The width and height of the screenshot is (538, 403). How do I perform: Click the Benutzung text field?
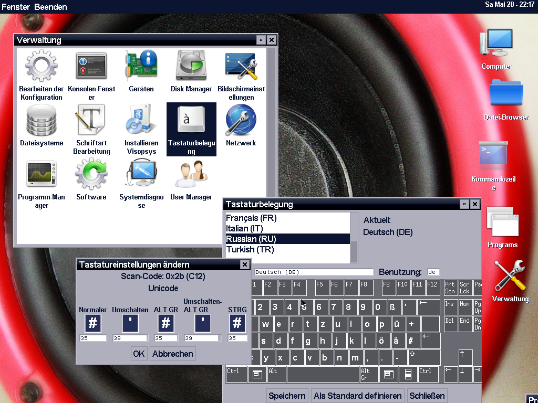pos(433,272)
